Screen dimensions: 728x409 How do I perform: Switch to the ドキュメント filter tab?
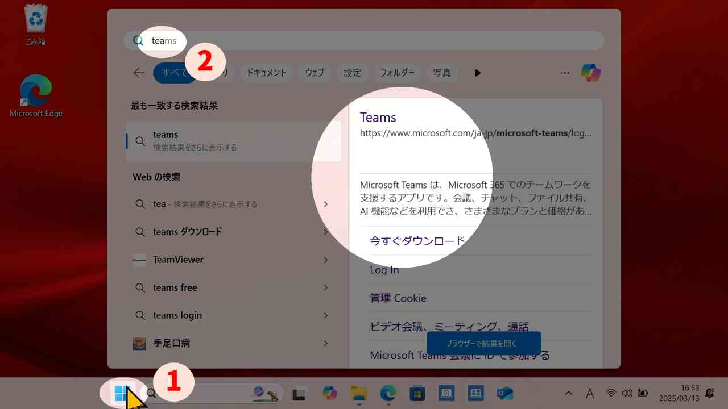[266, 73]
